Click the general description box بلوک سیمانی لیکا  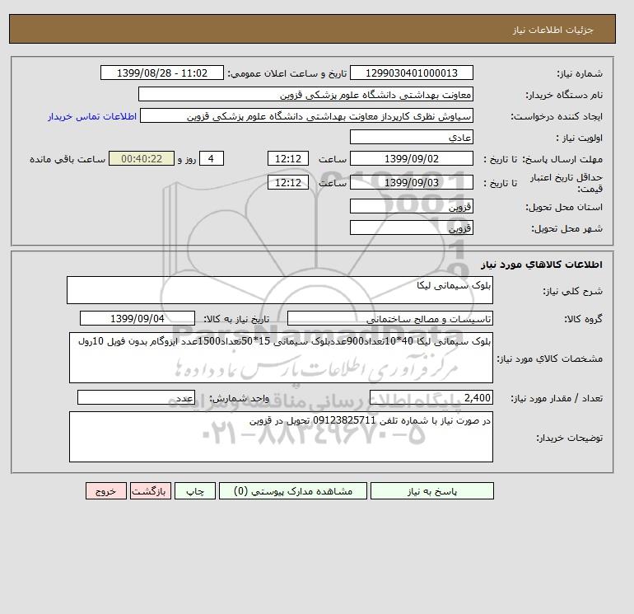point(280,290)
